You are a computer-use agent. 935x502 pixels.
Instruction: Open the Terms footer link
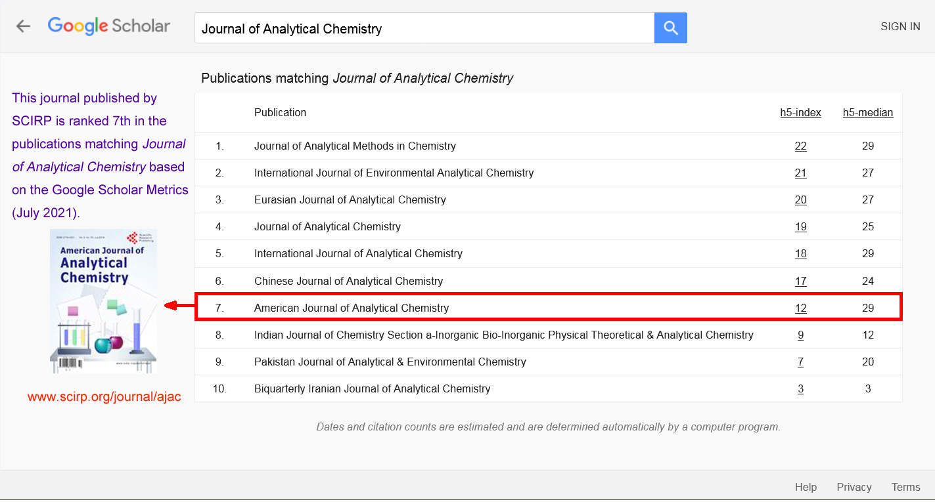click(x=905, y=487)
